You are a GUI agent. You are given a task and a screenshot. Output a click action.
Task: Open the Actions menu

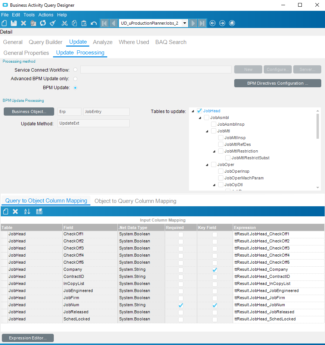pyautogui.click(x=46, y=15)
